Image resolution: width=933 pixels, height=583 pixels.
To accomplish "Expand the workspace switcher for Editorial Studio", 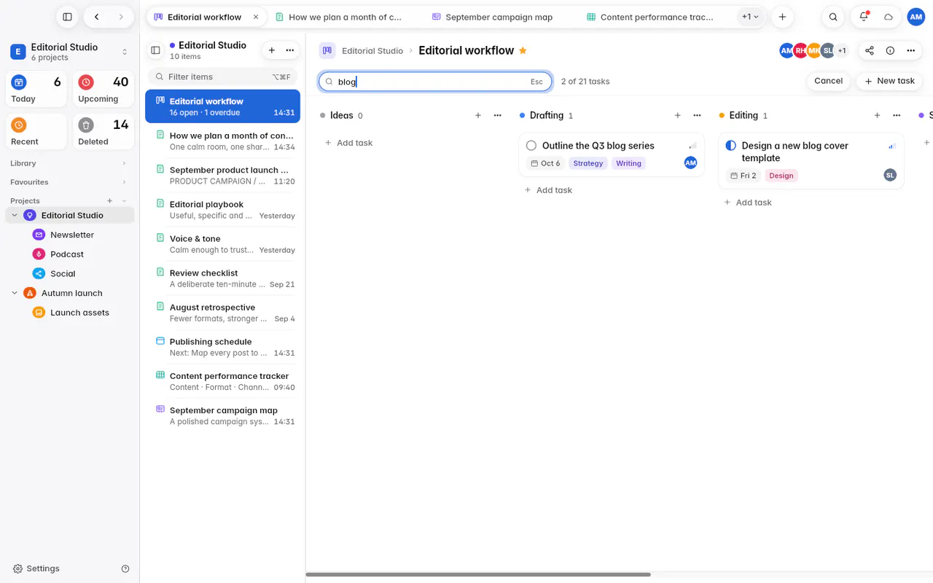I will click(x=125, y=52).
